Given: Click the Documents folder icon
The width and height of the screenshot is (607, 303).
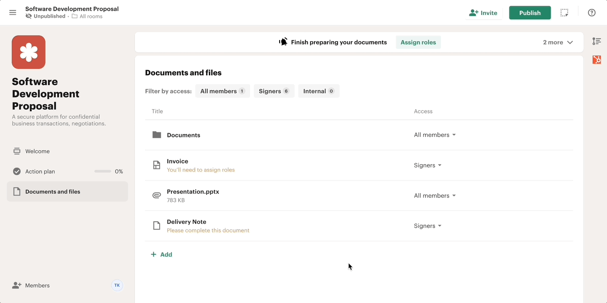Looking at the screenshot, I should 157,135.
